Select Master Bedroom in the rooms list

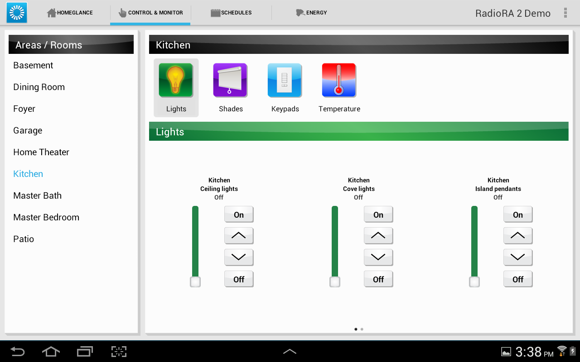click(46, 217)
